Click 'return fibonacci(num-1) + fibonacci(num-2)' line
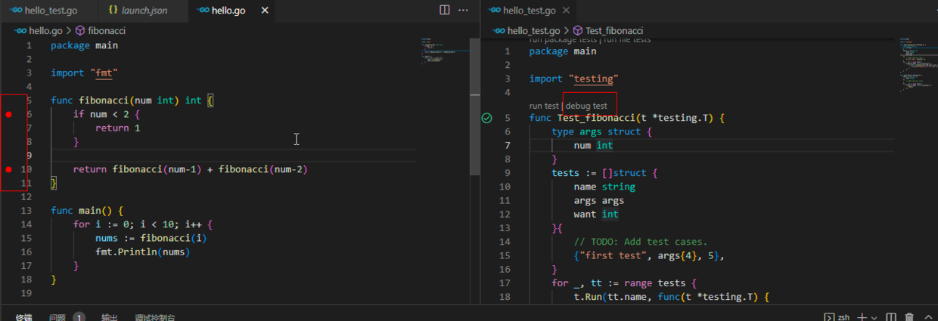938x321 pixels. (190, 169)
